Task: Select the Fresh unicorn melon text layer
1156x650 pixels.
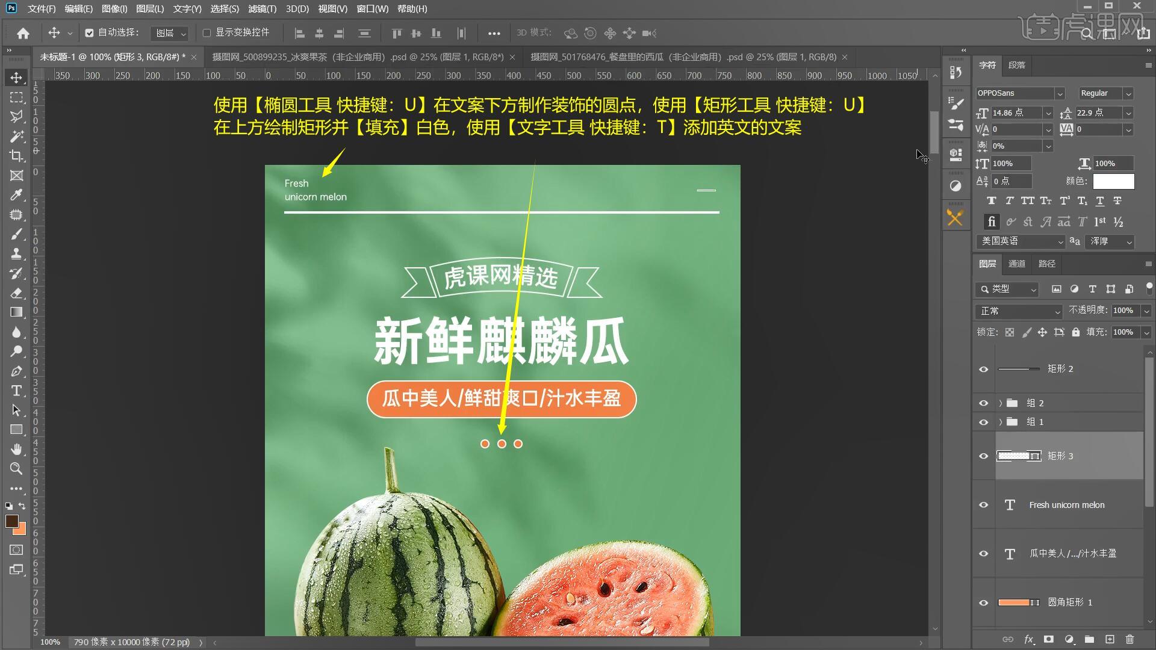Action: click(x=1066, y=505)
